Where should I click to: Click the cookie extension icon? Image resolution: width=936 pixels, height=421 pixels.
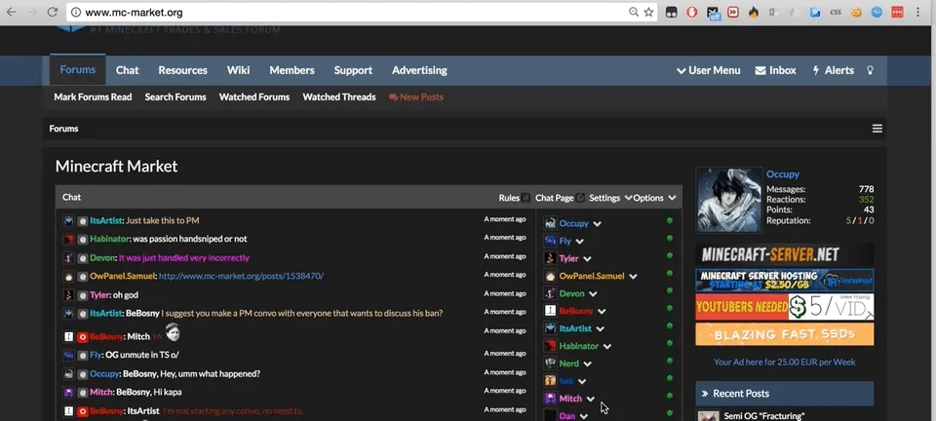857,12
